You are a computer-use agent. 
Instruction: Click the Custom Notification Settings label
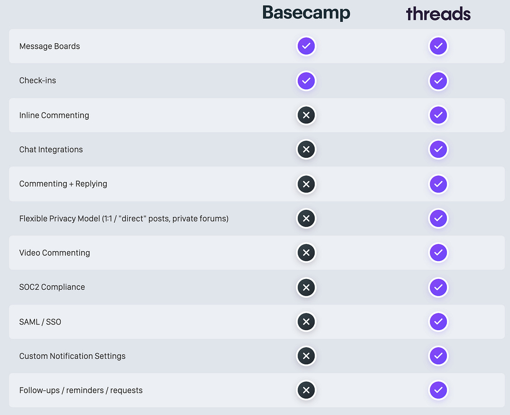(x=72, y=356)
